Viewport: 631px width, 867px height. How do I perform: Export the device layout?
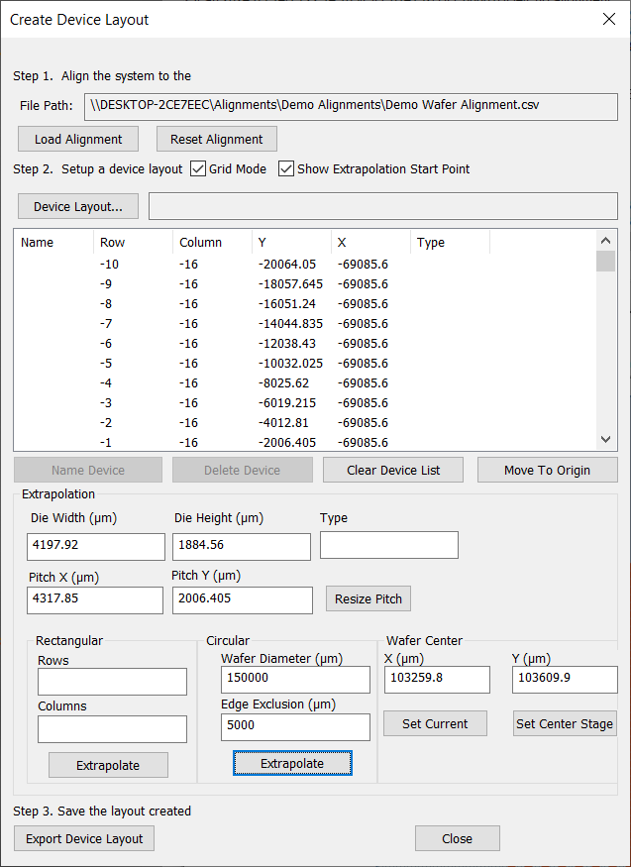click(x=84, y=838)
